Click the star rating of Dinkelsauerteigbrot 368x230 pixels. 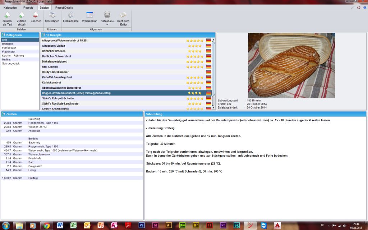coord(194,61)
